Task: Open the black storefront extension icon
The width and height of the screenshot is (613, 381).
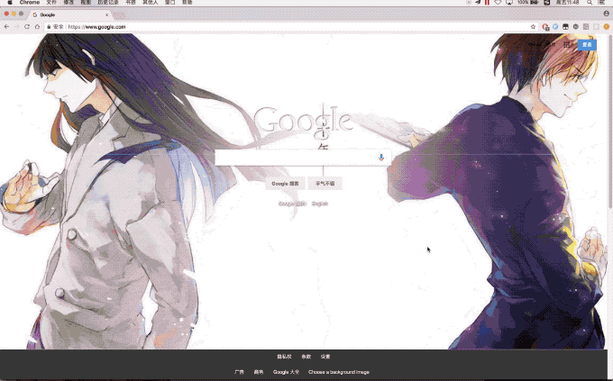Action: 565,27
